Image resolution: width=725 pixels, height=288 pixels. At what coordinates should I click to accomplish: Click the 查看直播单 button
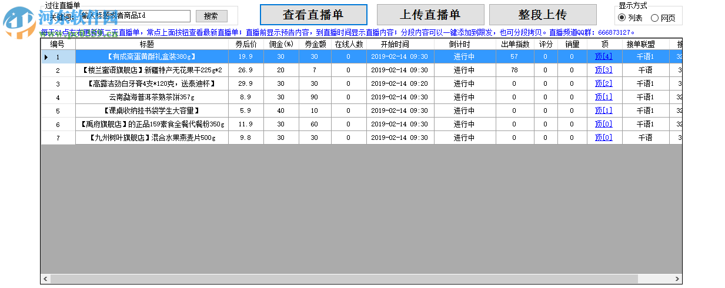click(x=313, y=15)
